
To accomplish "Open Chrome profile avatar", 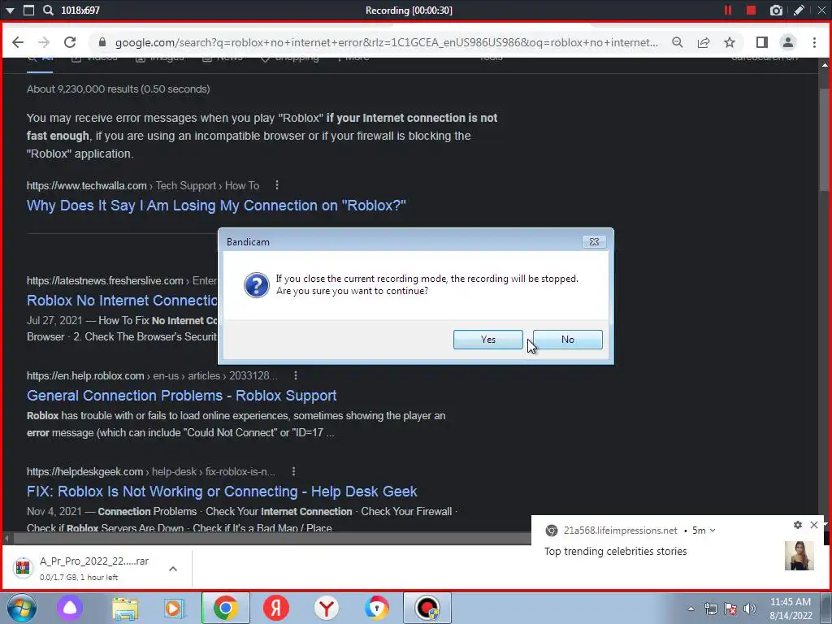I will [x=788, y=42].
